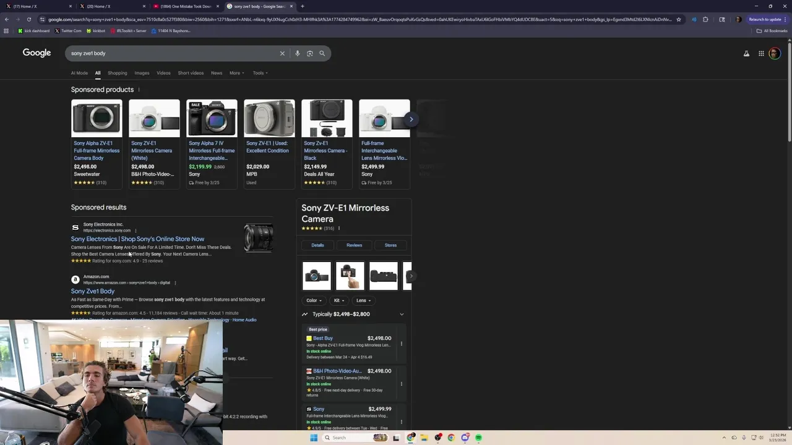Show more product photos arrow
The height and width of the screenshot is (445, 792).
coord(411,276)
